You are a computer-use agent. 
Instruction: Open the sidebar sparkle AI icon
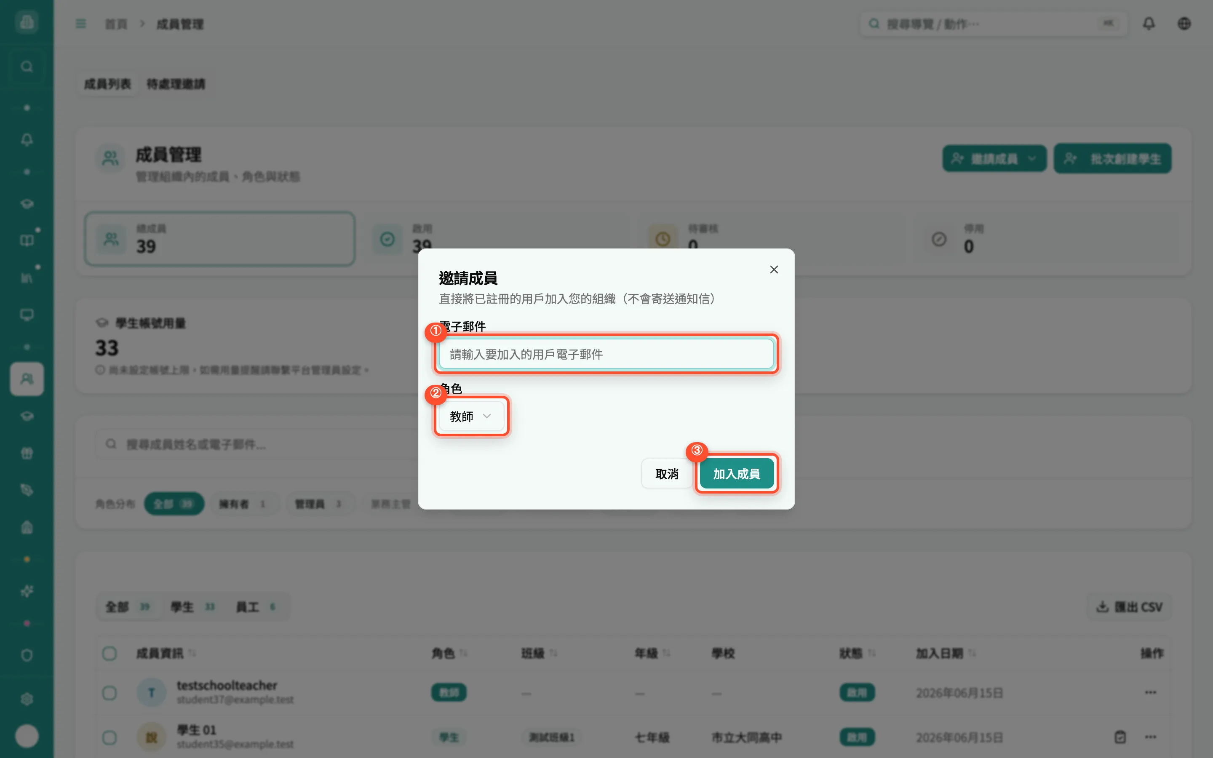click(27, 592)
